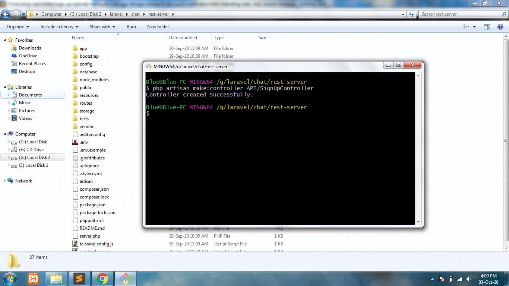This screenshot has height=286, width=509.
Task: Open Windows Explorer taskbar icon
Action: tap(56, 279)
